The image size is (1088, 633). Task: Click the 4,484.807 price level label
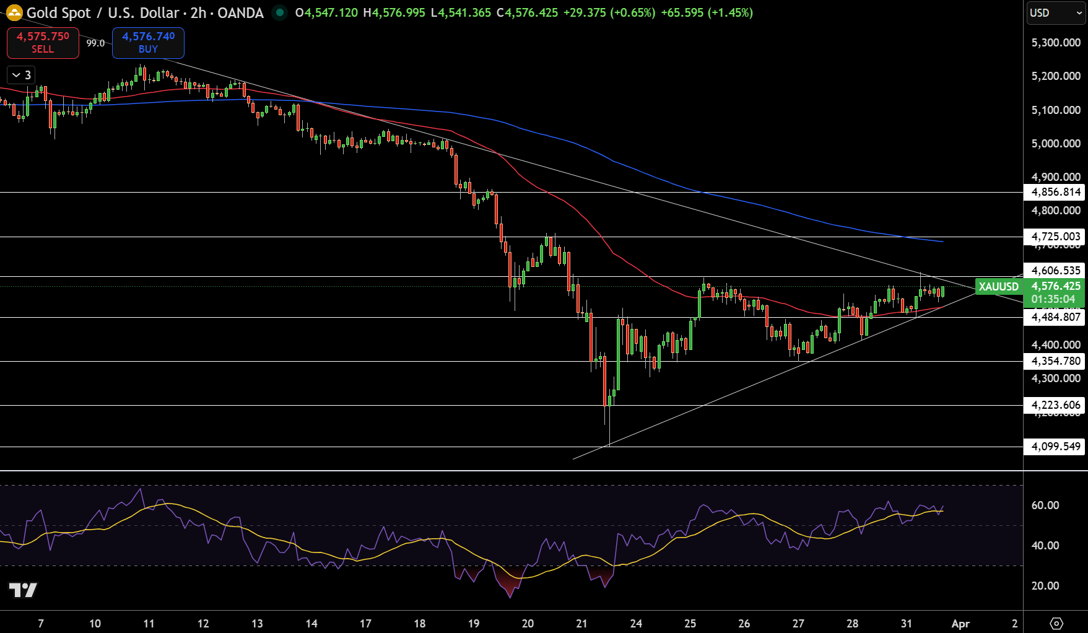click(1055, 317)
